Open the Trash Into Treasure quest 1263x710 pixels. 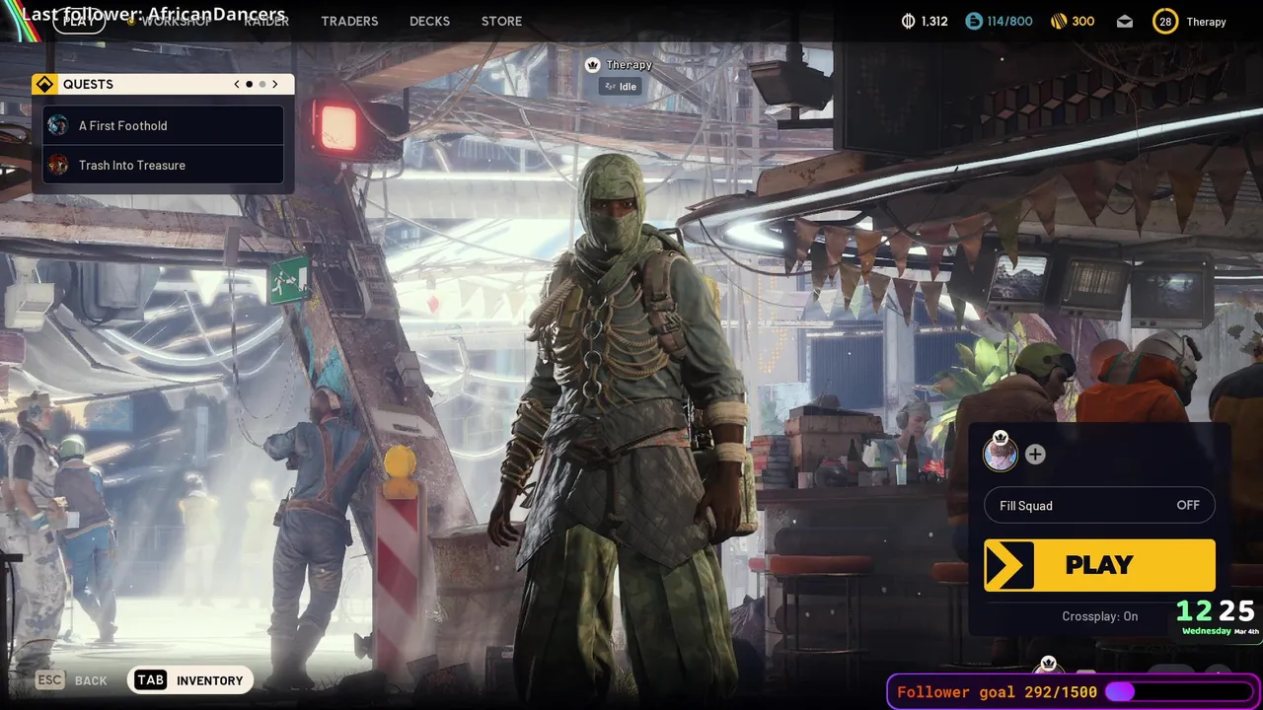coord(164,165)
